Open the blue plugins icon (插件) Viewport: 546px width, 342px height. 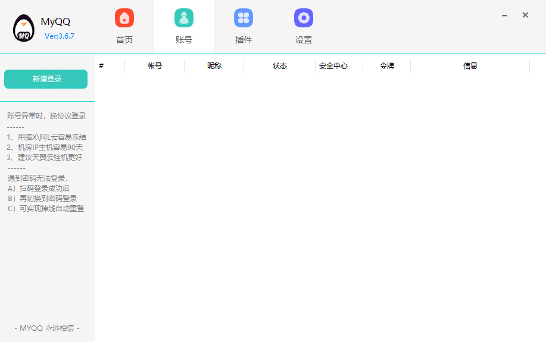(x=244, y=18)
